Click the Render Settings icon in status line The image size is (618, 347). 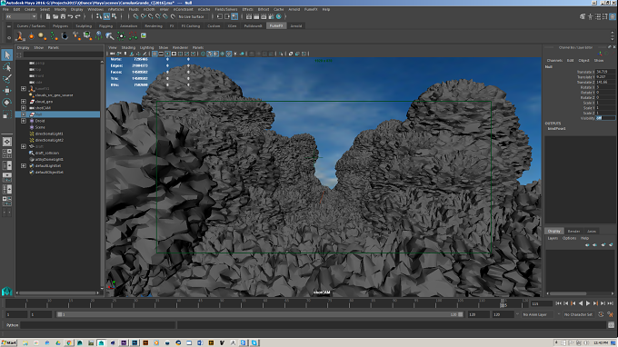[271, 16]
